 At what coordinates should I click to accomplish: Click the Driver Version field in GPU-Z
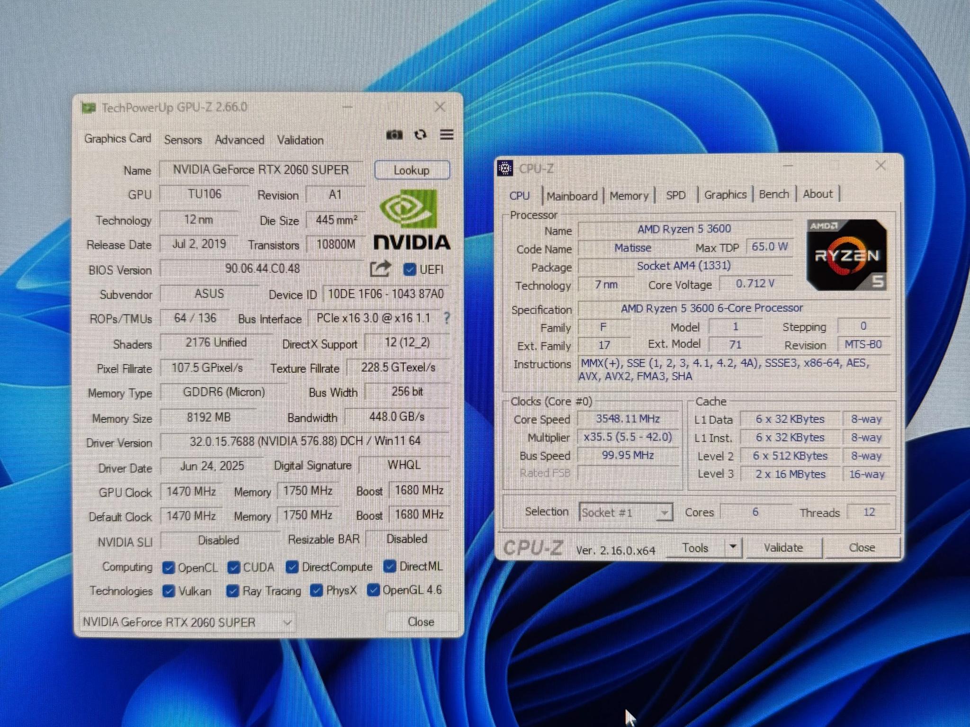(305, 441)
